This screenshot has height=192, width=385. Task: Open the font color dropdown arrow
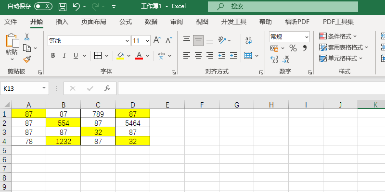[148, 56]
